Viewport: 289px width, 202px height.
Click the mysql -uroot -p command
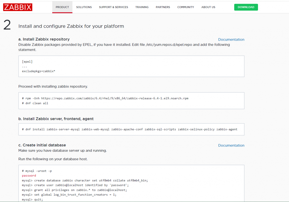coord(37,171)
